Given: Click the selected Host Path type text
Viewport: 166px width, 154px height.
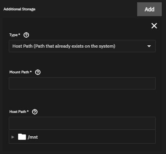Looking at the screenshot, I should coord(64,46).
